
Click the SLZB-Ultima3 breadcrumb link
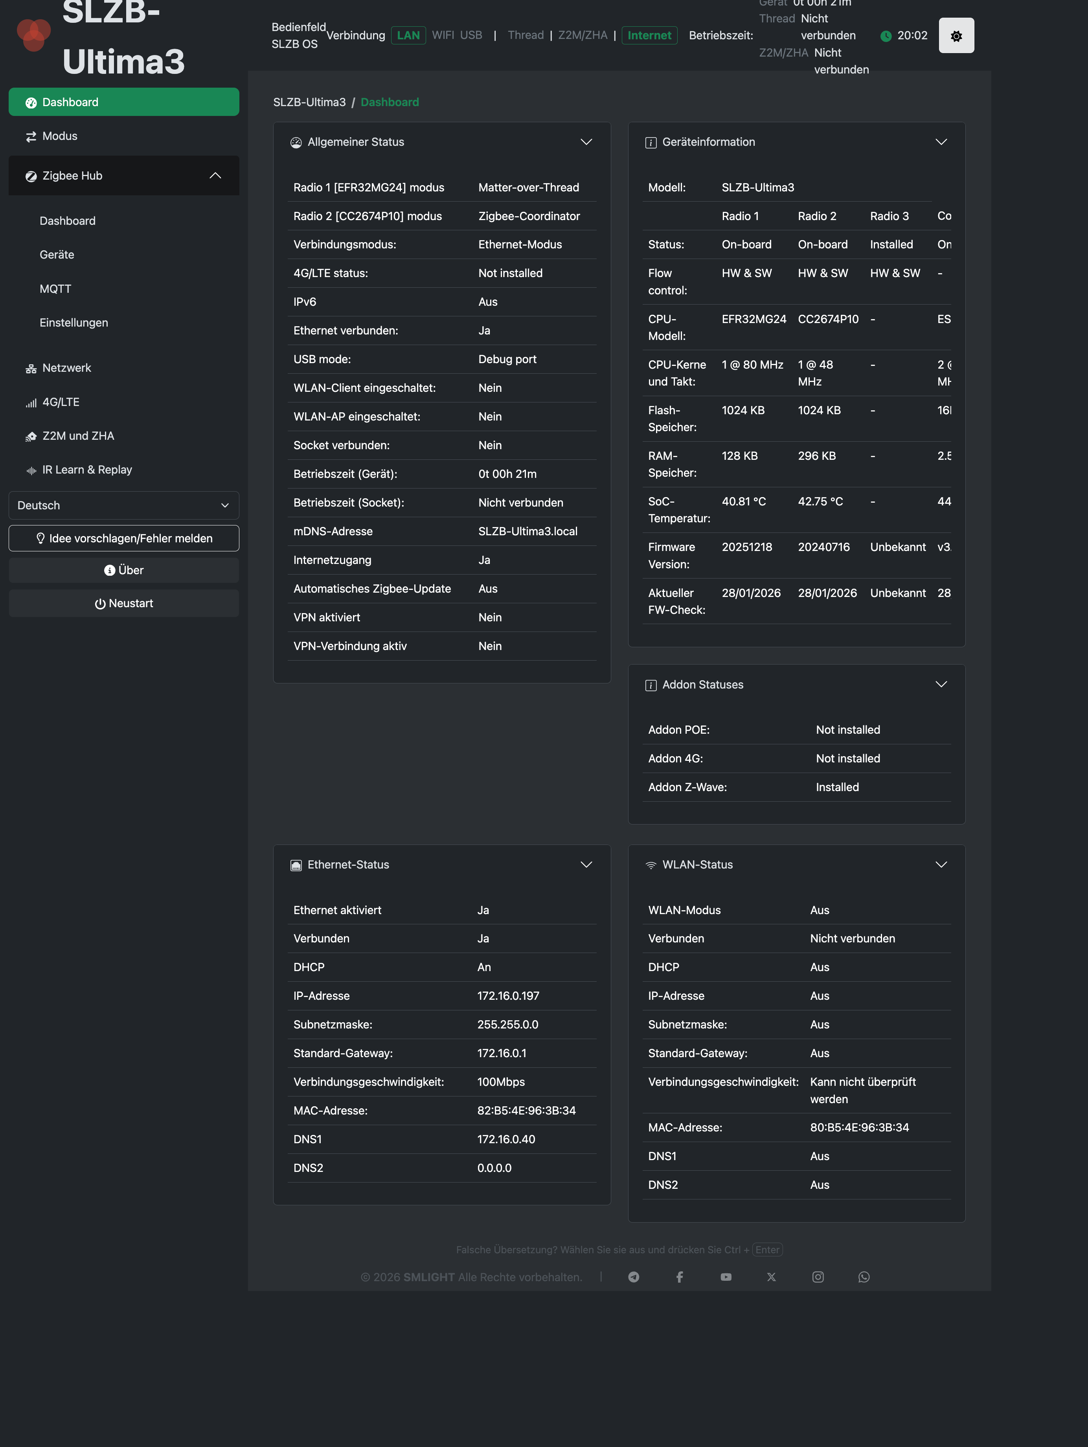point(309,102)
